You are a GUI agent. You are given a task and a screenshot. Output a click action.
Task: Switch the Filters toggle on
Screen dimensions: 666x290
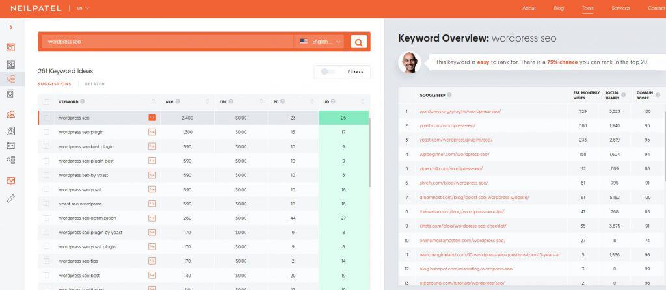pyautogui.click(x=328, y=72)
